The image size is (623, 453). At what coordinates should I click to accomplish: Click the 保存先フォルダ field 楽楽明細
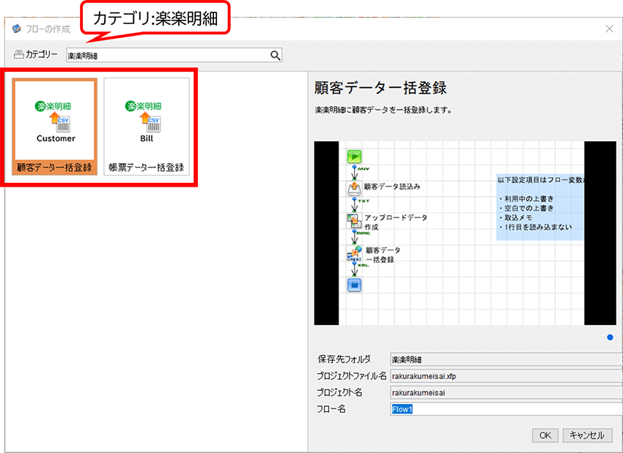point(506,359)
